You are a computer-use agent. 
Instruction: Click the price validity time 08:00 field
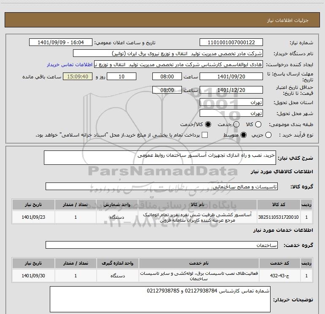click(x=167, y=90)
